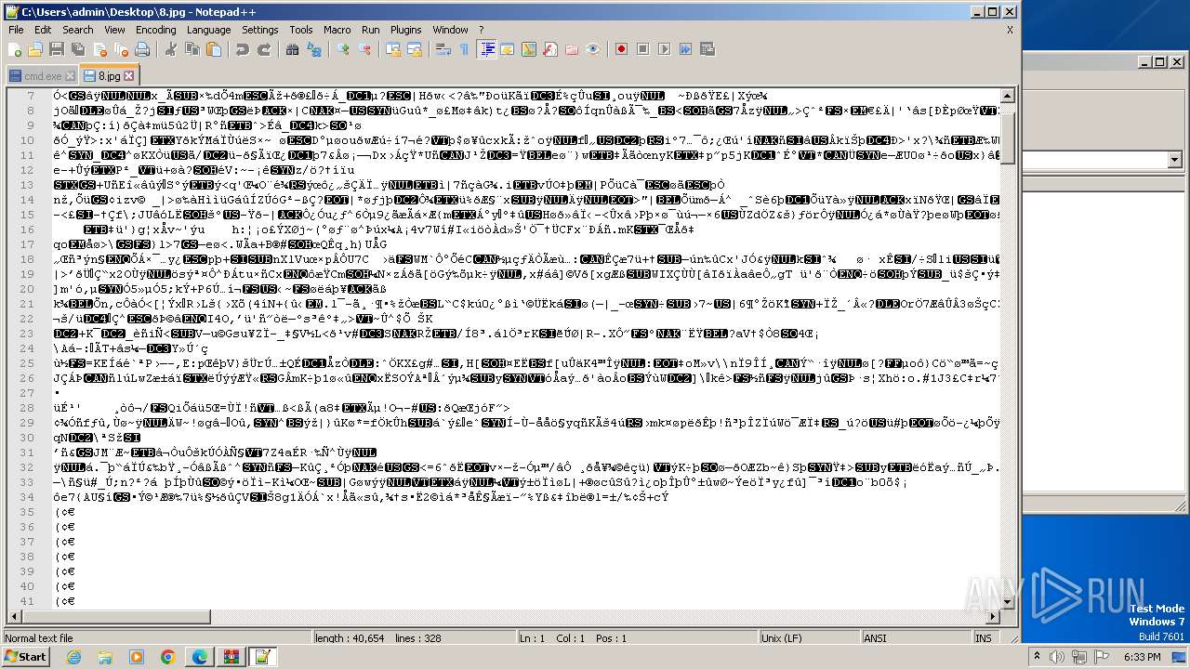The image size is (1190, 669).
Task: Stop macro recording square button
Action: pos(643,49)
